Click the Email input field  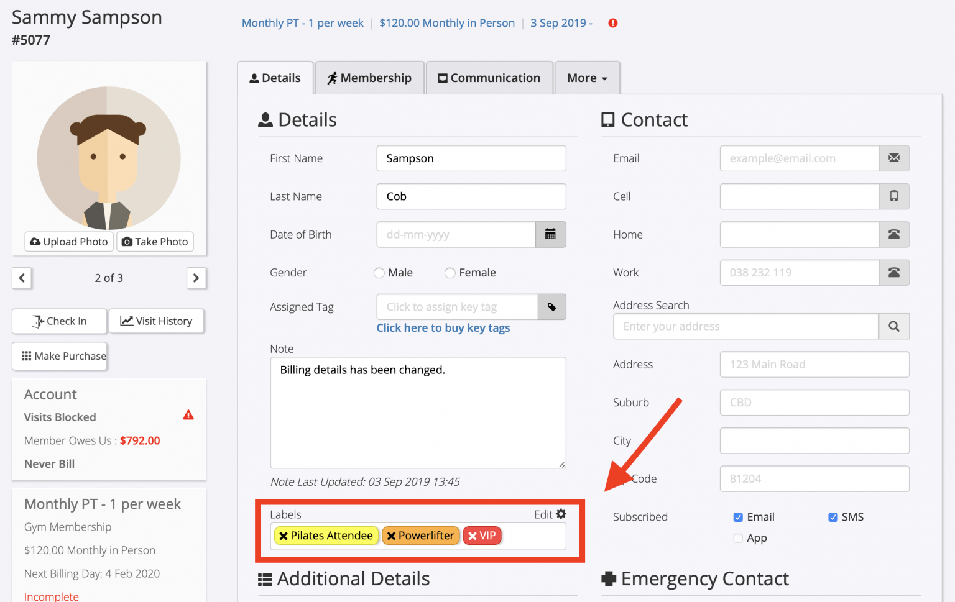(800, 158)
